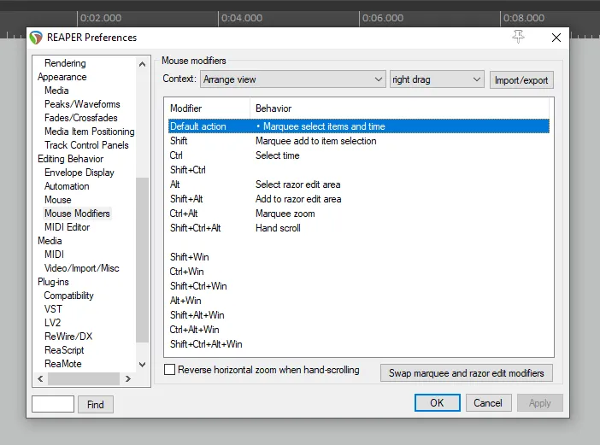Select Media Item Positioning in the tree
Screen dimensions: 600x445
coord(89,132)
